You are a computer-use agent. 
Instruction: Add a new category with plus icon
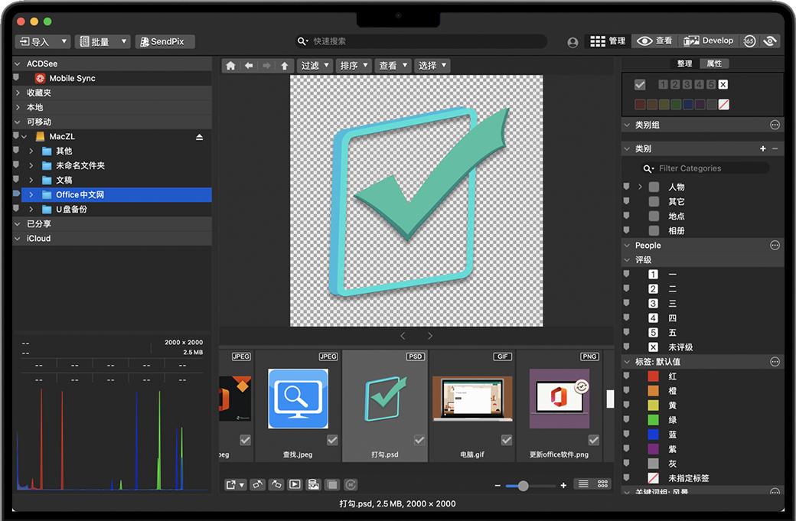pos(762,148)
